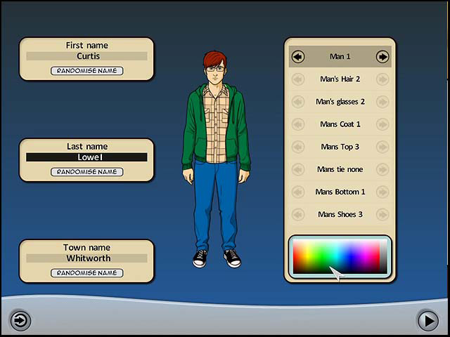
Task: Randomise the first name
Action: (x=87, y=71)
